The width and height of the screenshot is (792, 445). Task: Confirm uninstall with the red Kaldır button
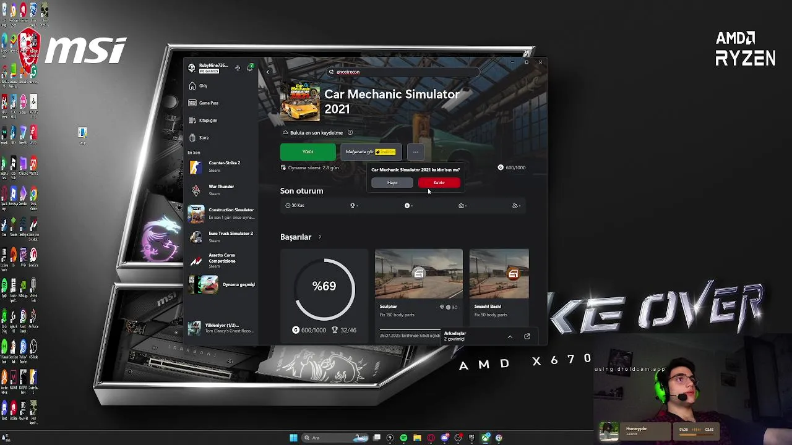coord(439,182)
